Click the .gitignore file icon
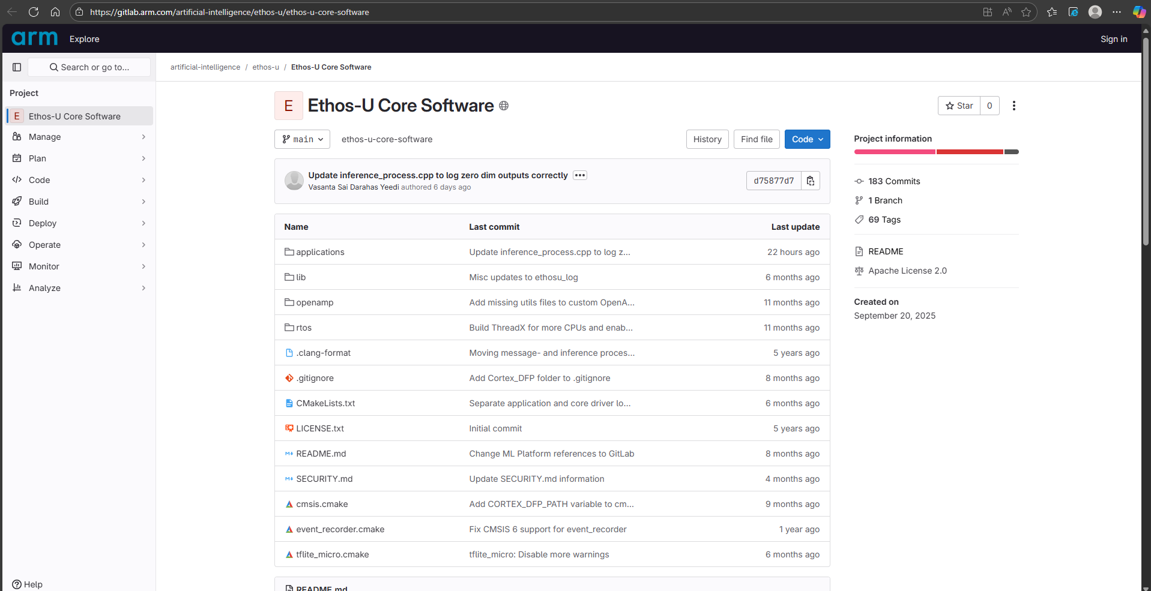The width and height of the screenshot is (1151, 591). [x=289, y=378]
